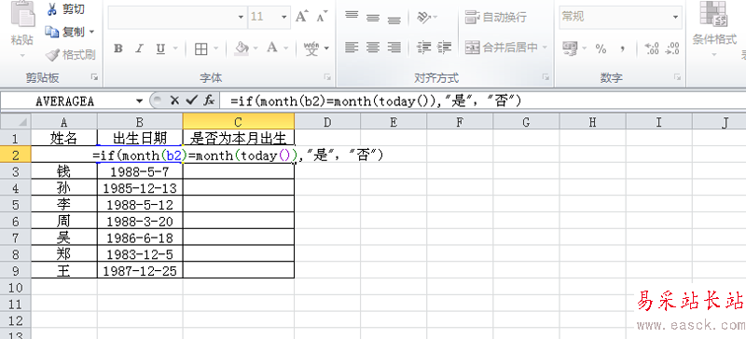This screenshot has width=746, height=339.
Task: Click cell containing 1985-12-13
Action: [x=140, y=188]
